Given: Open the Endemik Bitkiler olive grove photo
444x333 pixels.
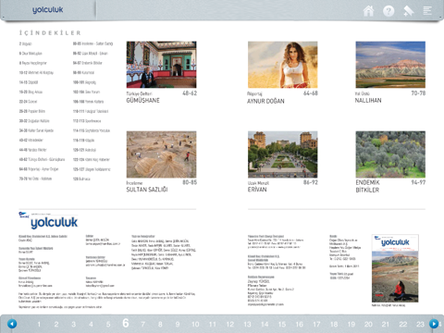Looking at the screenshot, I should pos(390,154).
